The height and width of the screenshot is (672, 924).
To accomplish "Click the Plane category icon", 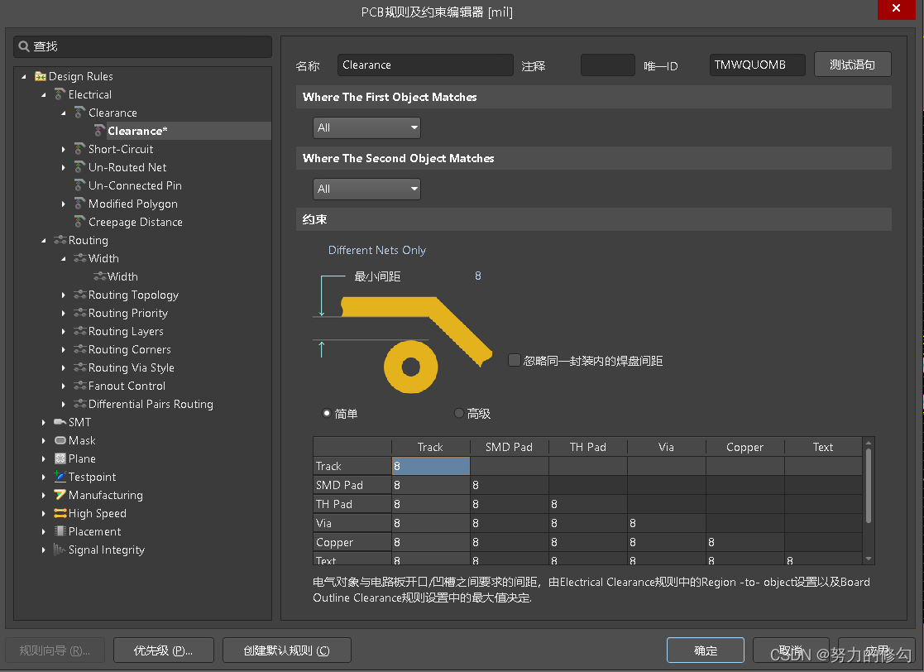I will pos(60,458).
